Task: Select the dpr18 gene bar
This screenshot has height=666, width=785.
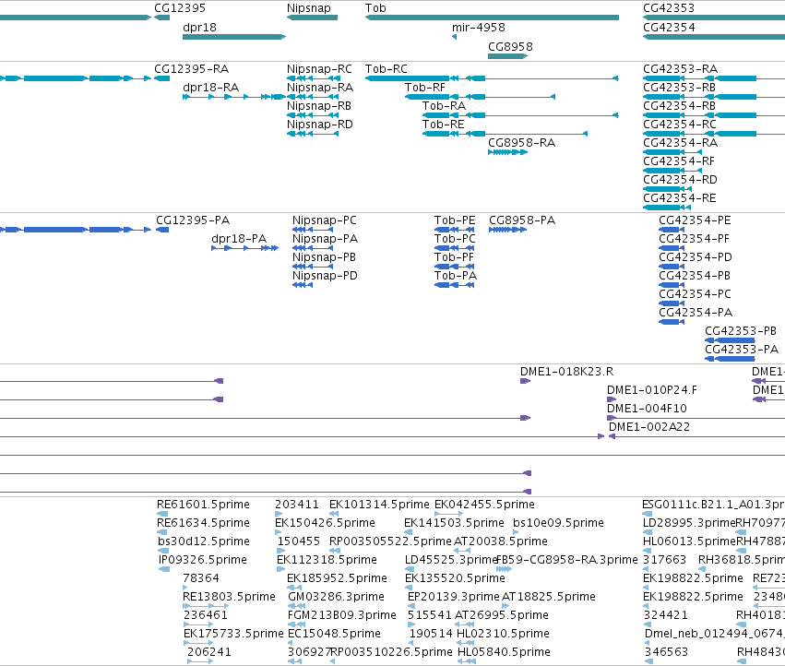Action: [x=234, y=37]
